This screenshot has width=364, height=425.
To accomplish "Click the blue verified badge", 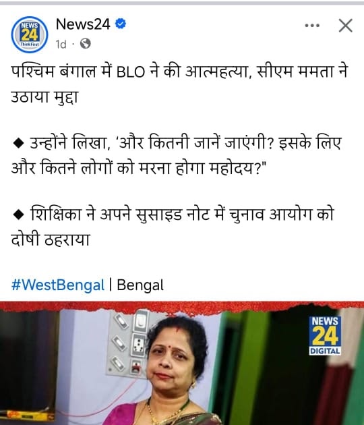I will pyautogui.click(x=121, y=24).
